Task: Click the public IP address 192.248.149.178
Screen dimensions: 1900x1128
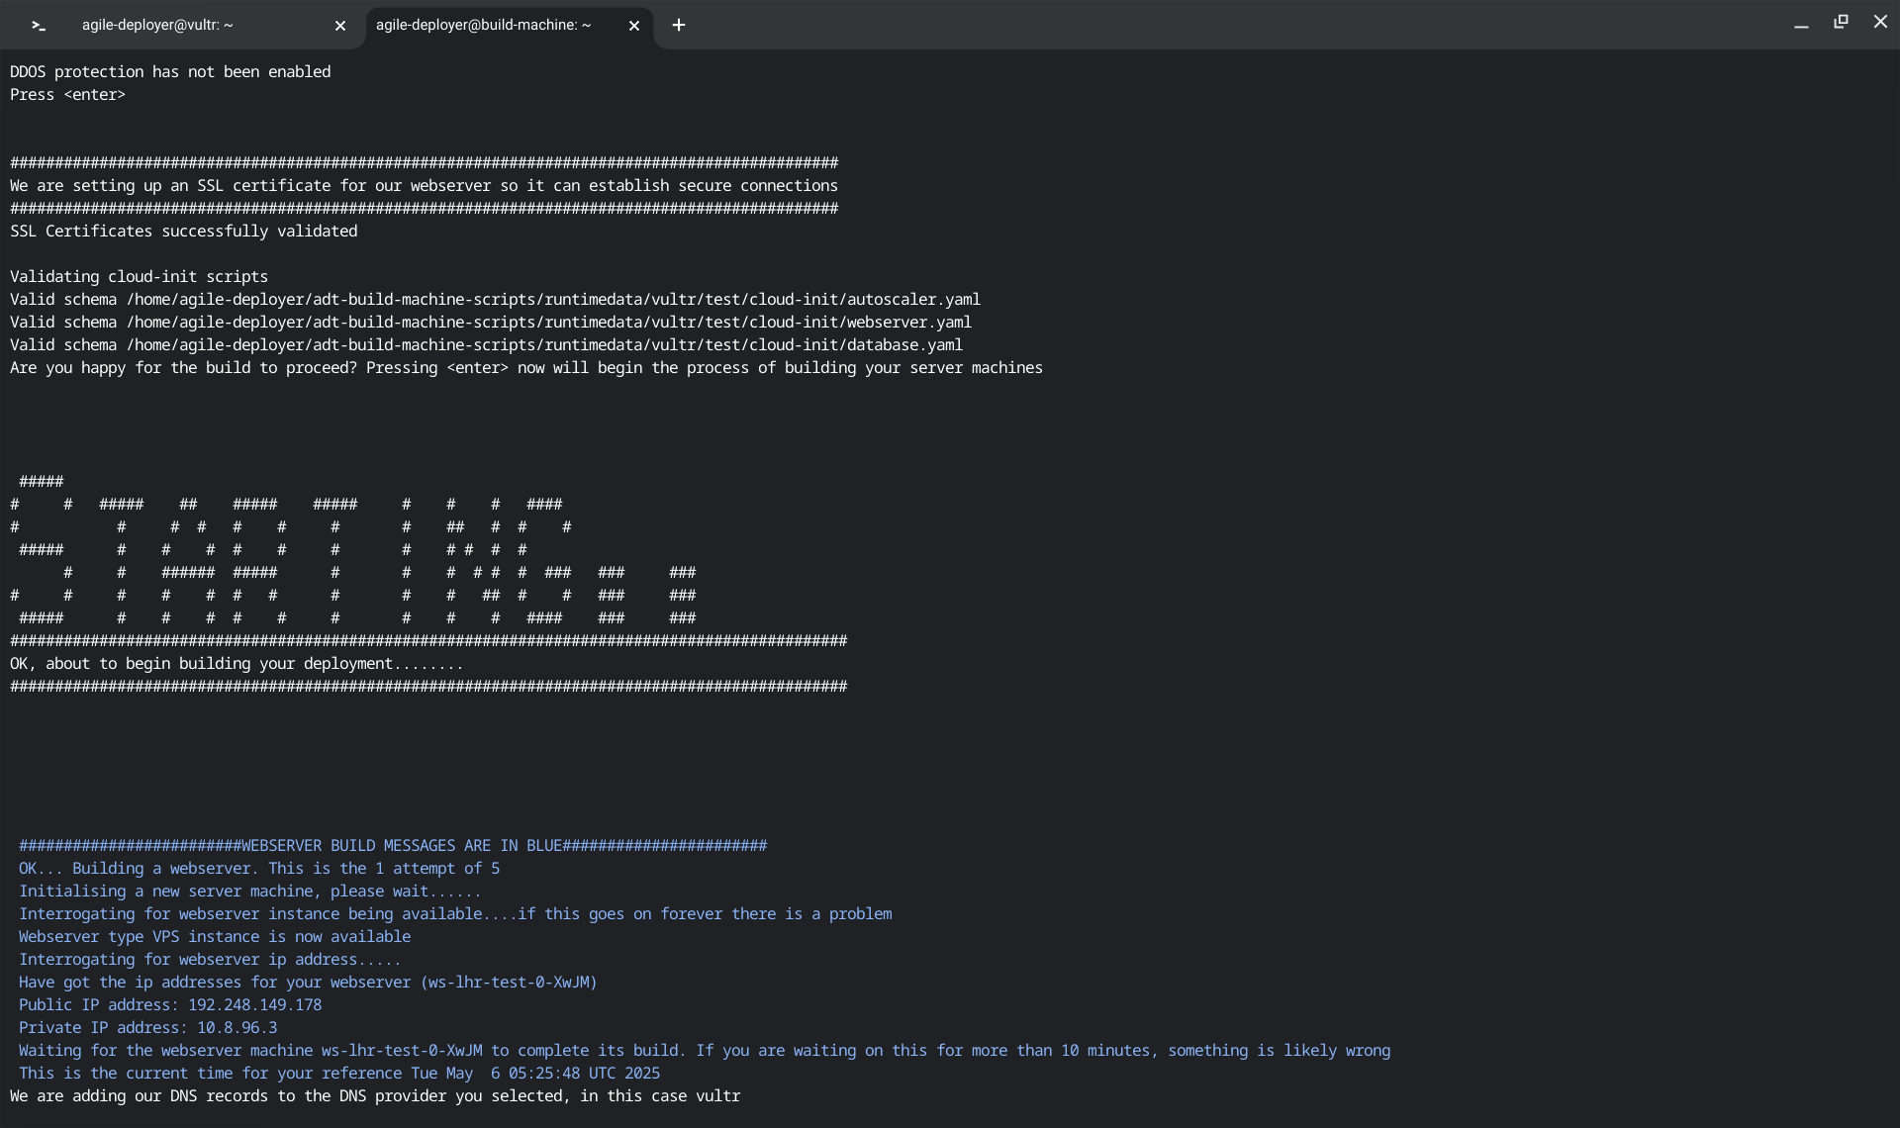Action: coord(254,1005)
